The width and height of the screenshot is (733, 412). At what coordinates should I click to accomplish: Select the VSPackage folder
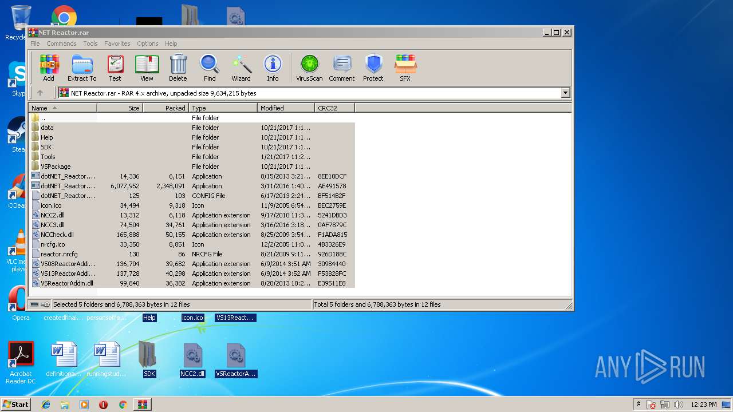[192, 167]
